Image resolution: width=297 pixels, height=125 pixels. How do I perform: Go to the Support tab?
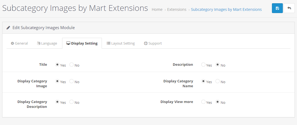pyautogui.click(x=153, y=43)
